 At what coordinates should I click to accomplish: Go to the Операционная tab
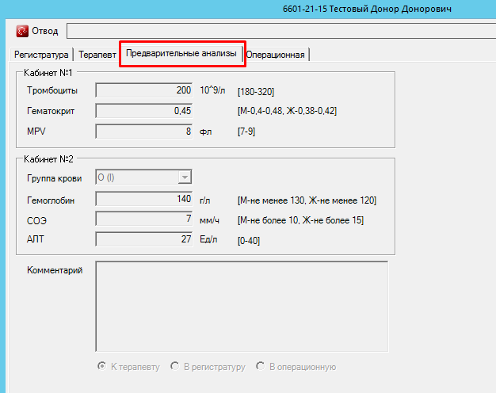(x=276, y=55)
